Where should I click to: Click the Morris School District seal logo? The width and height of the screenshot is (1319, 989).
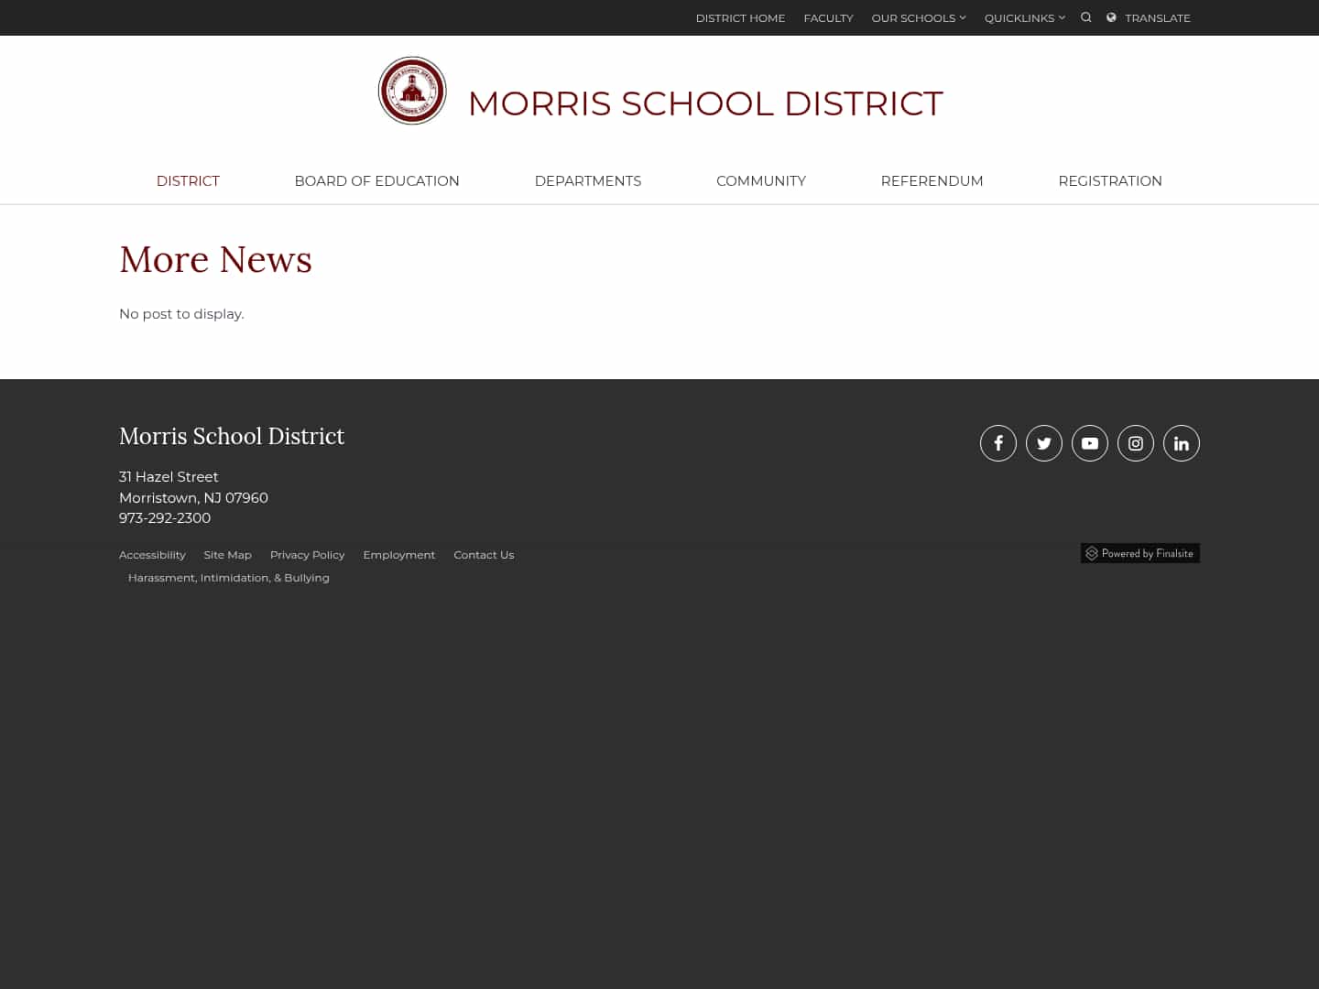[412, 91]
